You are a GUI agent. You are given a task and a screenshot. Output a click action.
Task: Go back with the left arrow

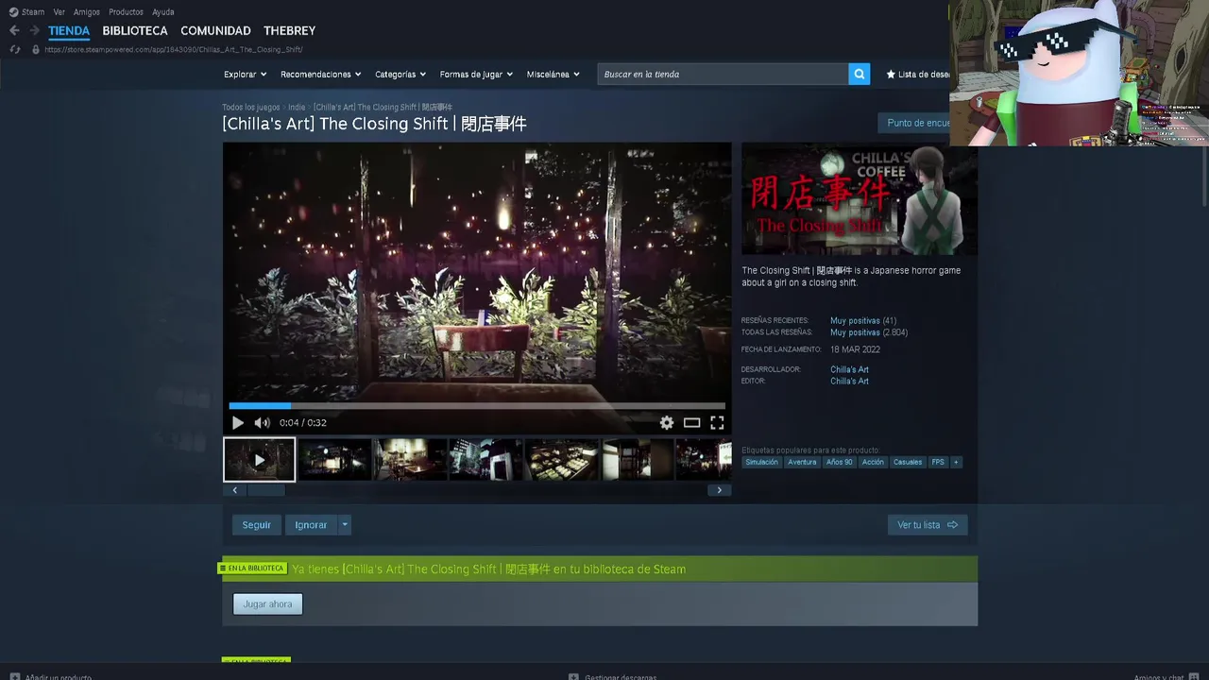14,30
